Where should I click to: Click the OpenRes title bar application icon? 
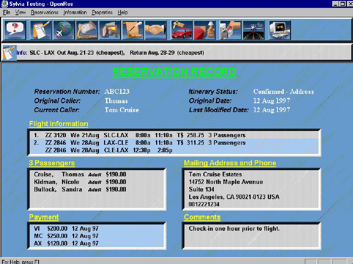click(4, 4)
